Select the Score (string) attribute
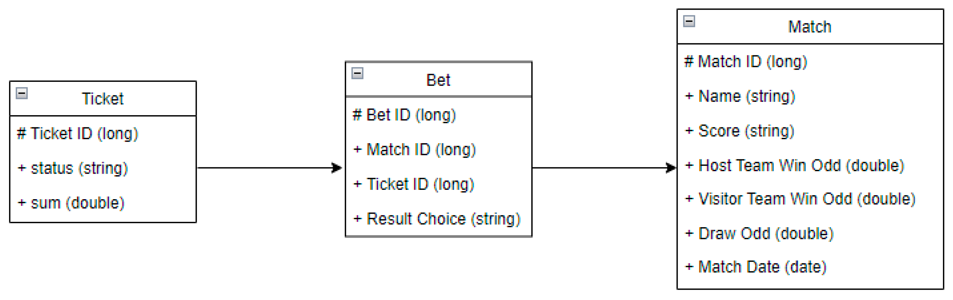953x300 pixels. pos(740,131)
